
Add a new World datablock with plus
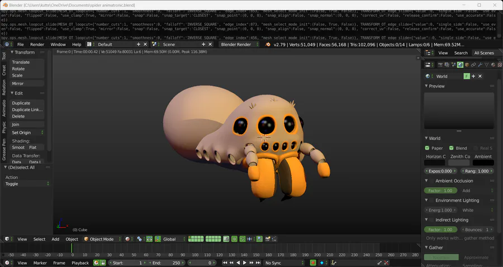pos(473,77)
